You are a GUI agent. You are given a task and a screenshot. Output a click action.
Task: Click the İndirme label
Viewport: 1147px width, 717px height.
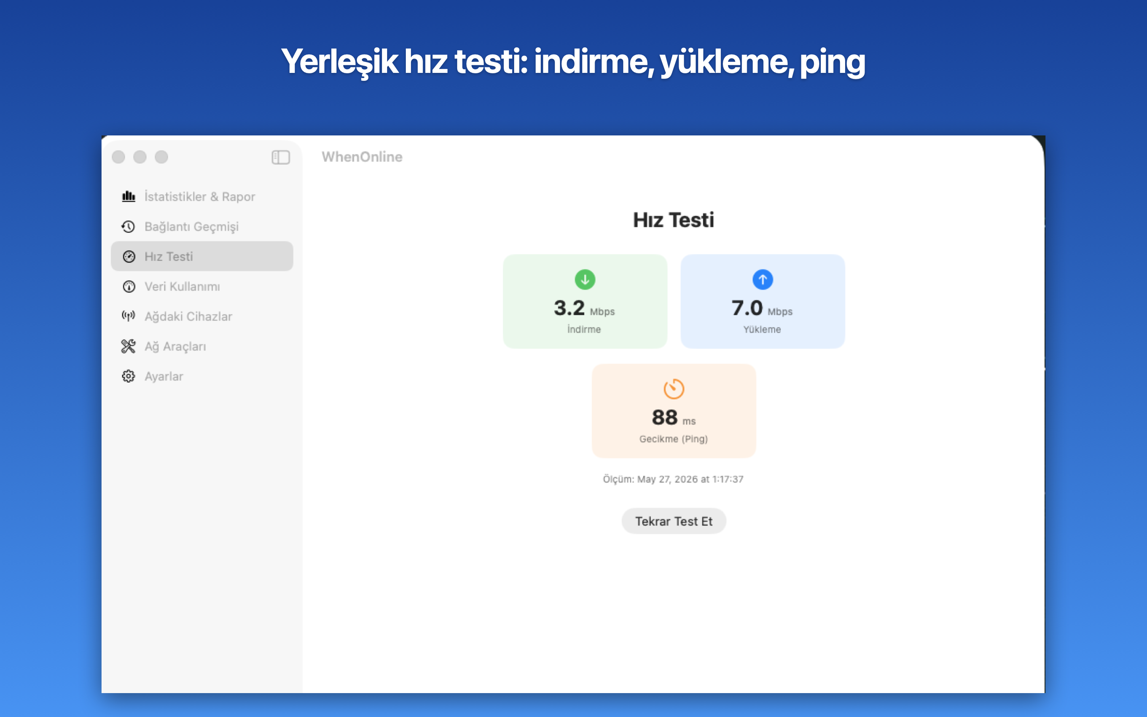pyautogui.click(x=584, y=329)
